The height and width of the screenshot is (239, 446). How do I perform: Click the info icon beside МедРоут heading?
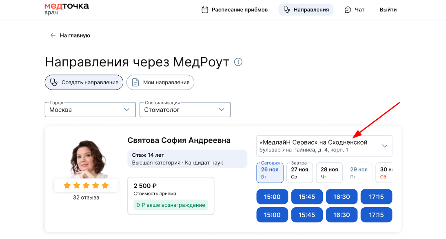(238, 62)
